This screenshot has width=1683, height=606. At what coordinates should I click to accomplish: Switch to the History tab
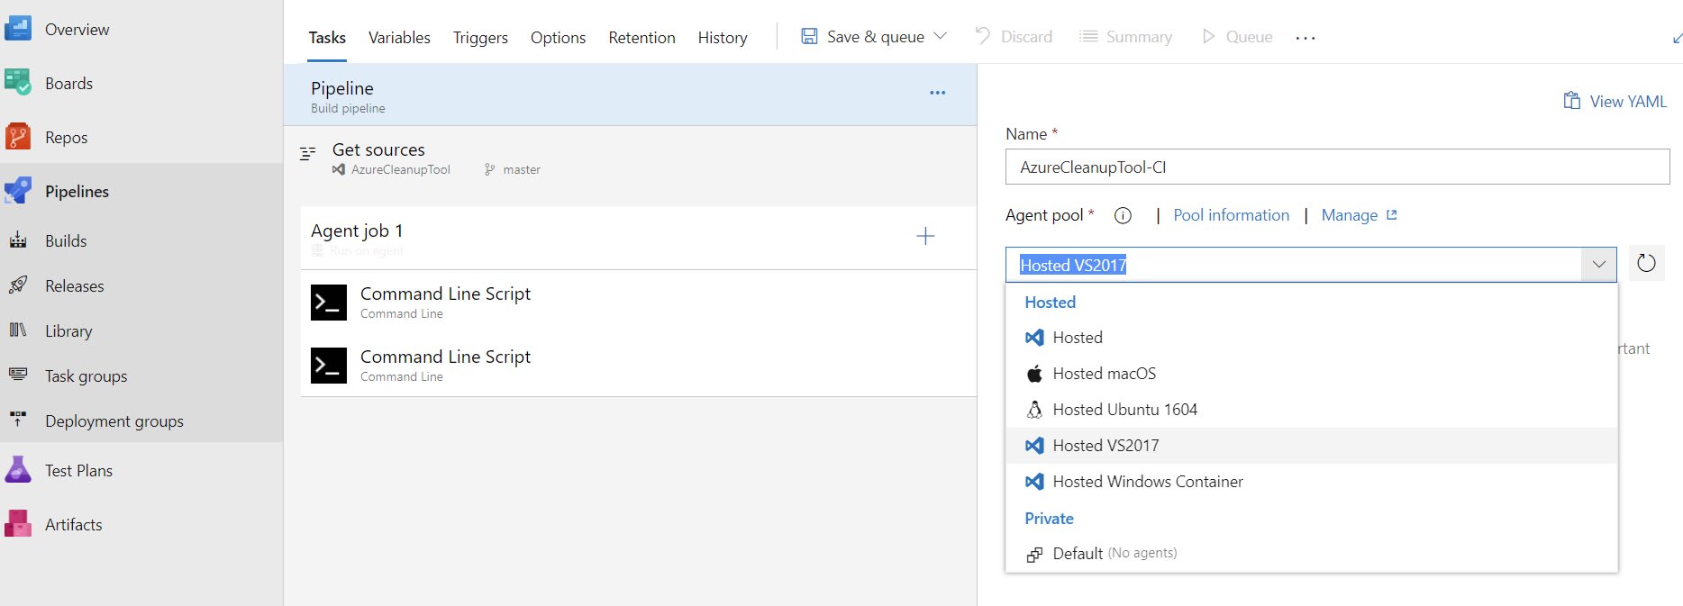tap(723, 38)
